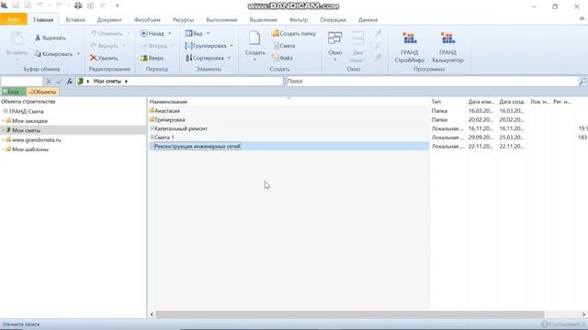Switch to the Вставка ribbon tab
The width and height of the screenshot is (588, 330).
tap(75, 20)
